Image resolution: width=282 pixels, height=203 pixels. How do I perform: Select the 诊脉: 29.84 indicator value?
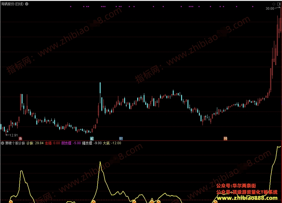pos(35,143)
